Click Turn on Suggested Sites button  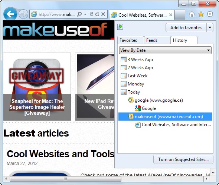tap(183, 159)
